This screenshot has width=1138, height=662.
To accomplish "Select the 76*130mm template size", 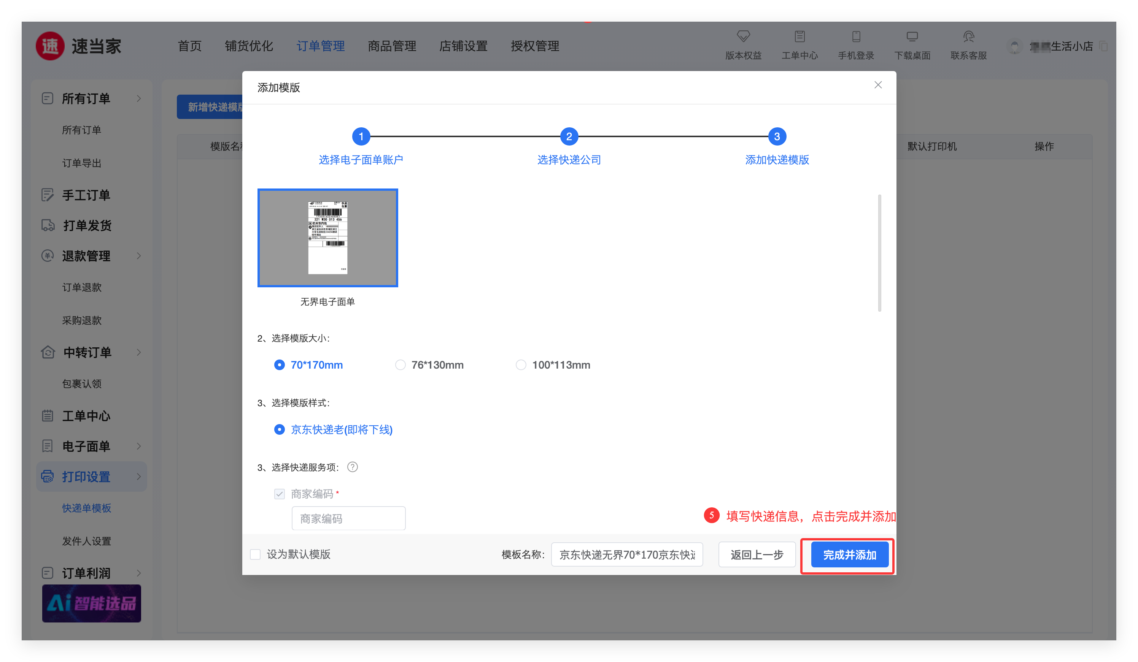I will (x=400, y=364).
